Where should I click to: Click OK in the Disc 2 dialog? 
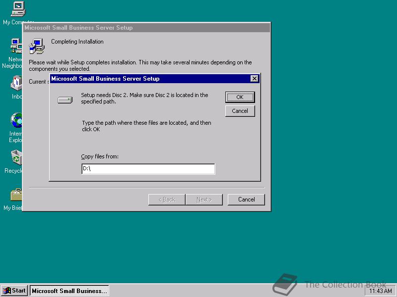240,97
